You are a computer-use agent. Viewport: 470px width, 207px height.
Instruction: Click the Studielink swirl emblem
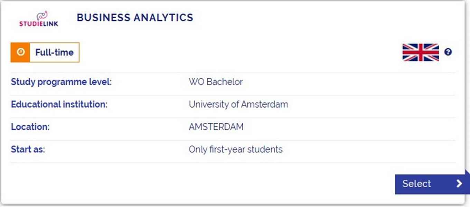click(42, 15)
